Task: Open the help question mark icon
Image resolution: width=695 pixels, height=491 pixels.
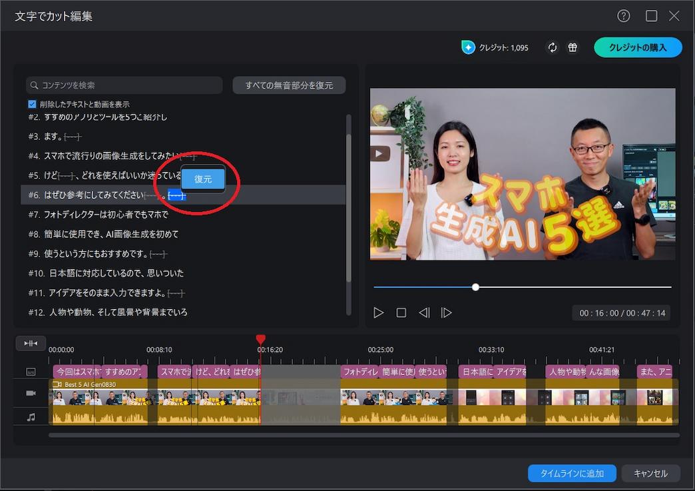Action: [x=622, y=15]
